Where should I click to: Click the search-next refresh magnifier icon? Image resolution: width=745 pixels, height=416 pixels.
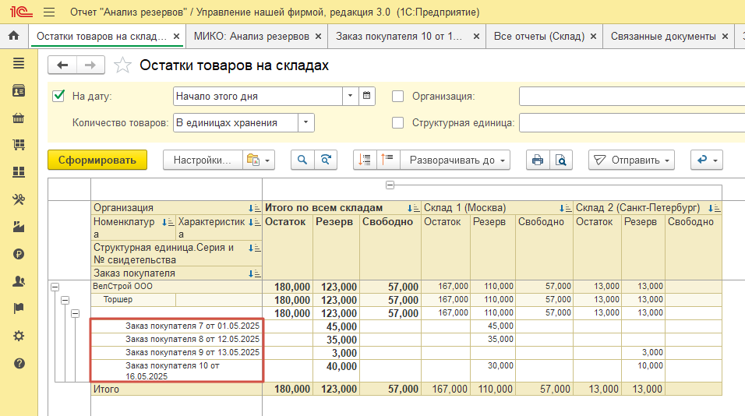(326, 160)
